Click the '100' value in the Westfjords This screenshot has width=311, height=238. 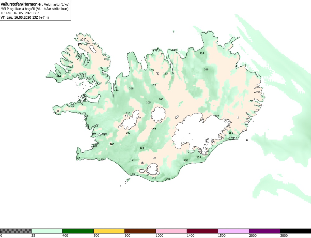[x=80, y=44]
